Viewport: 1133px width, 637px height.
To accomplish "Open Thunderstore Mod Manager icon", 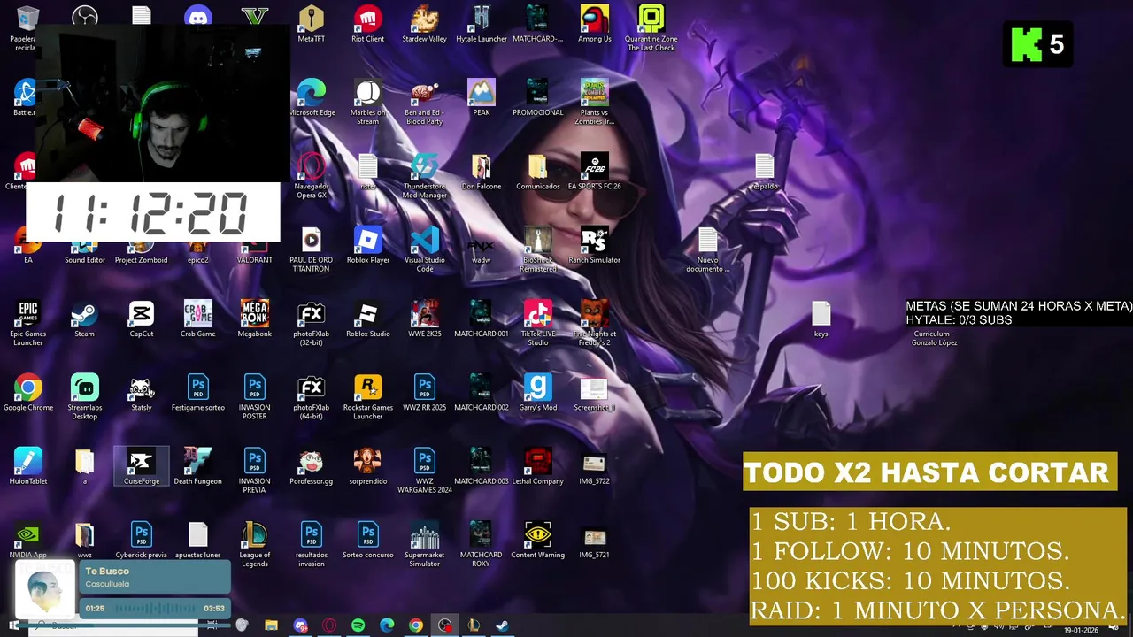I will (424, 175).
